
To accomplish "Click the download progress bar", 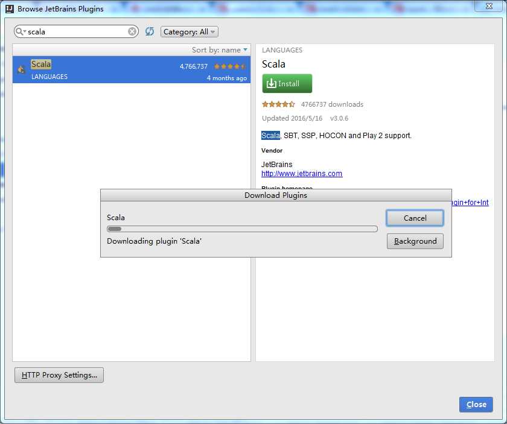I will coord(242,229).
